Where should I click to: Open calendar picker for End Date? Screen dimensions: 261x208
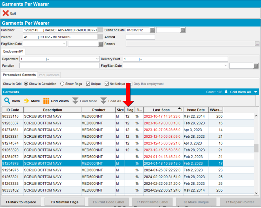(x=183, y=30)
